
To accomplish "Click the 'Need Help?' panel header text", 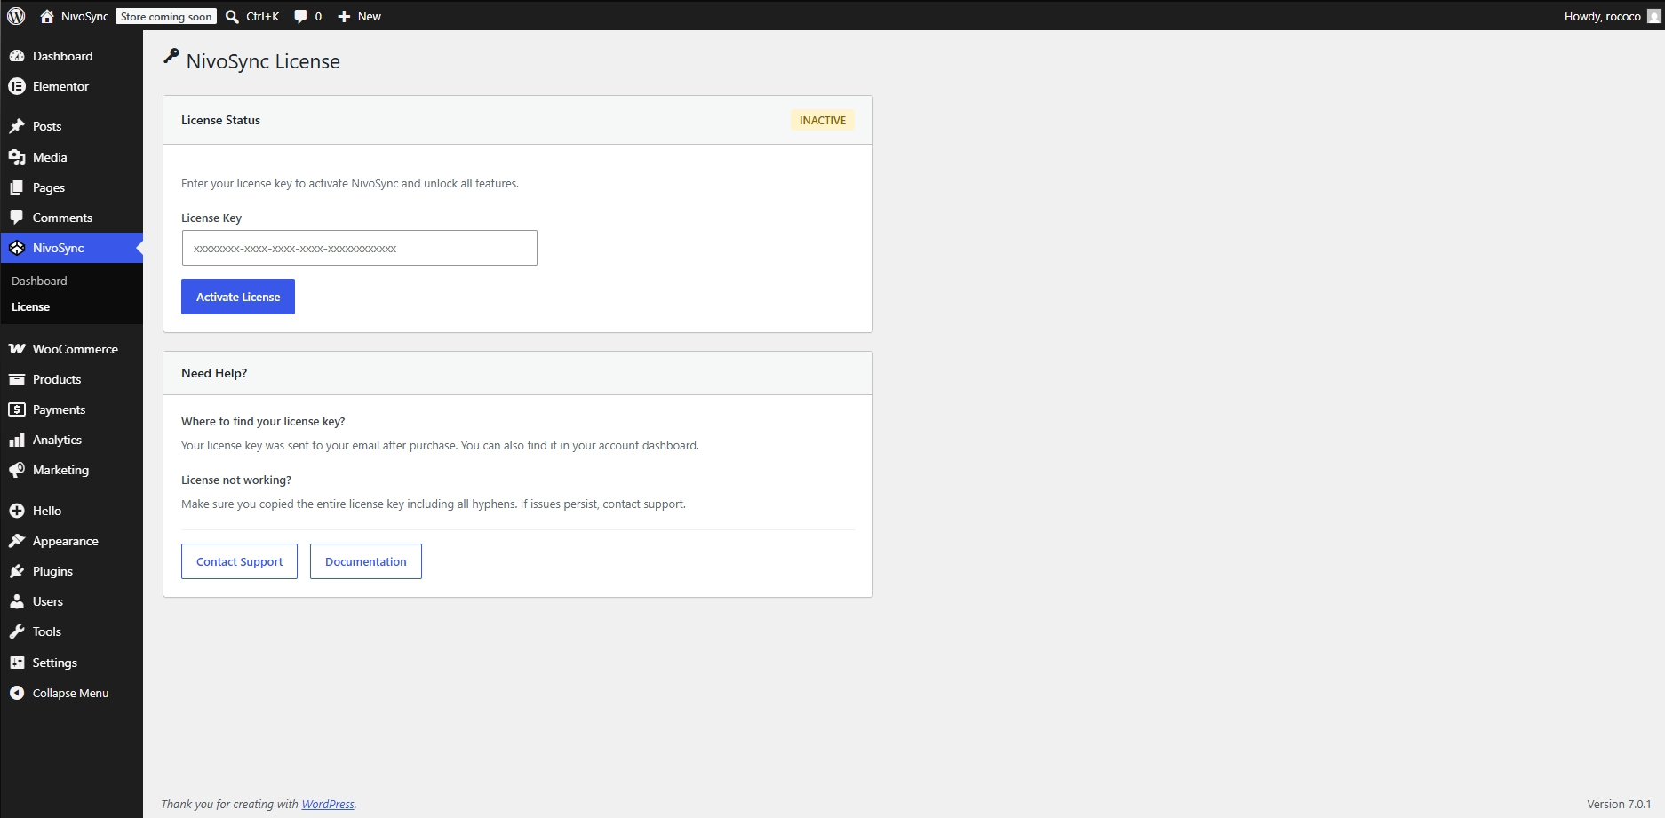I will point(214,373).
